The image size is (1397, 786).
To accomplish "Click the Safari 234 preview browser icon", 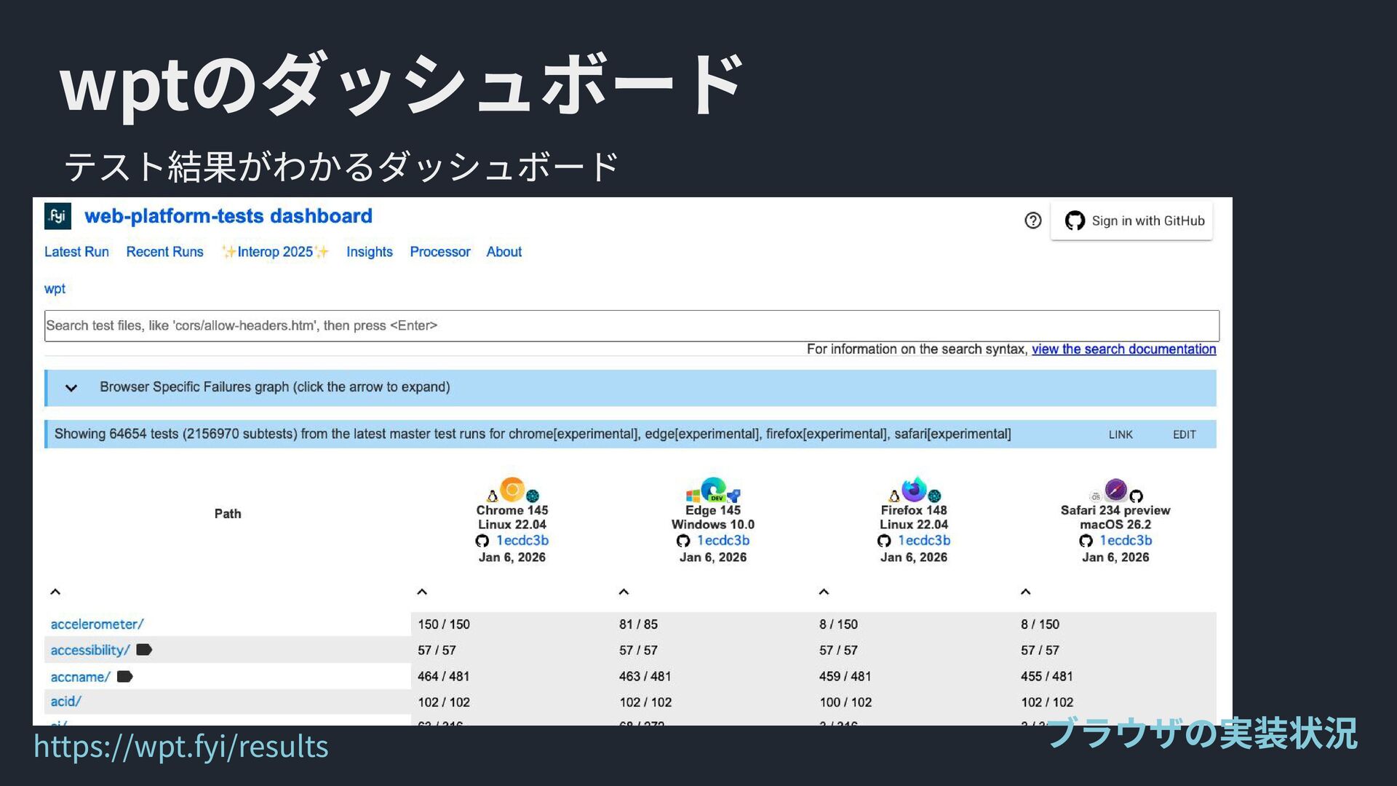I will point(1115,490).
